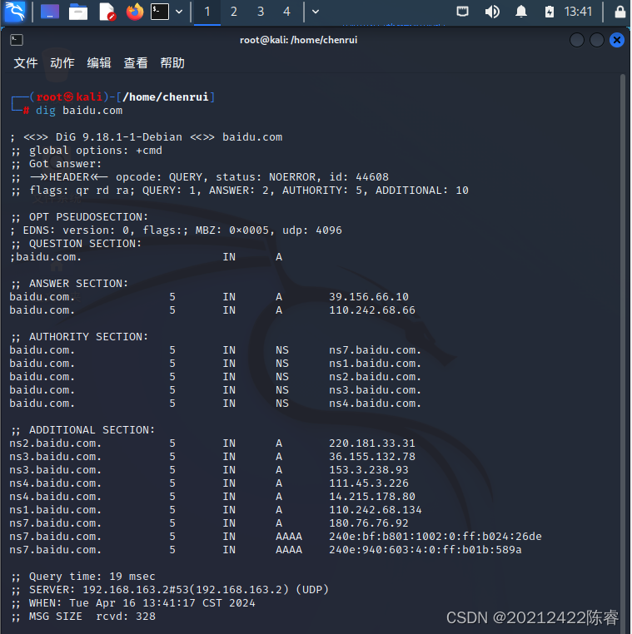Click the ns7.baidu.com. NS record value
The width and height of the screenshot is (632, 634).
pyautogui.click(x=375, y=350)
